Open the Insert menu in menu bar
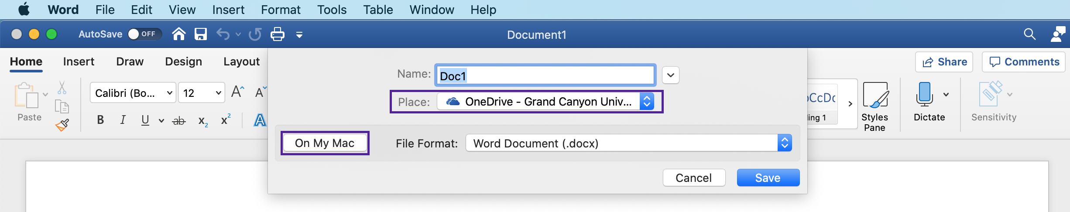Viewport: 1070px width, 212px height. point(228,10)
